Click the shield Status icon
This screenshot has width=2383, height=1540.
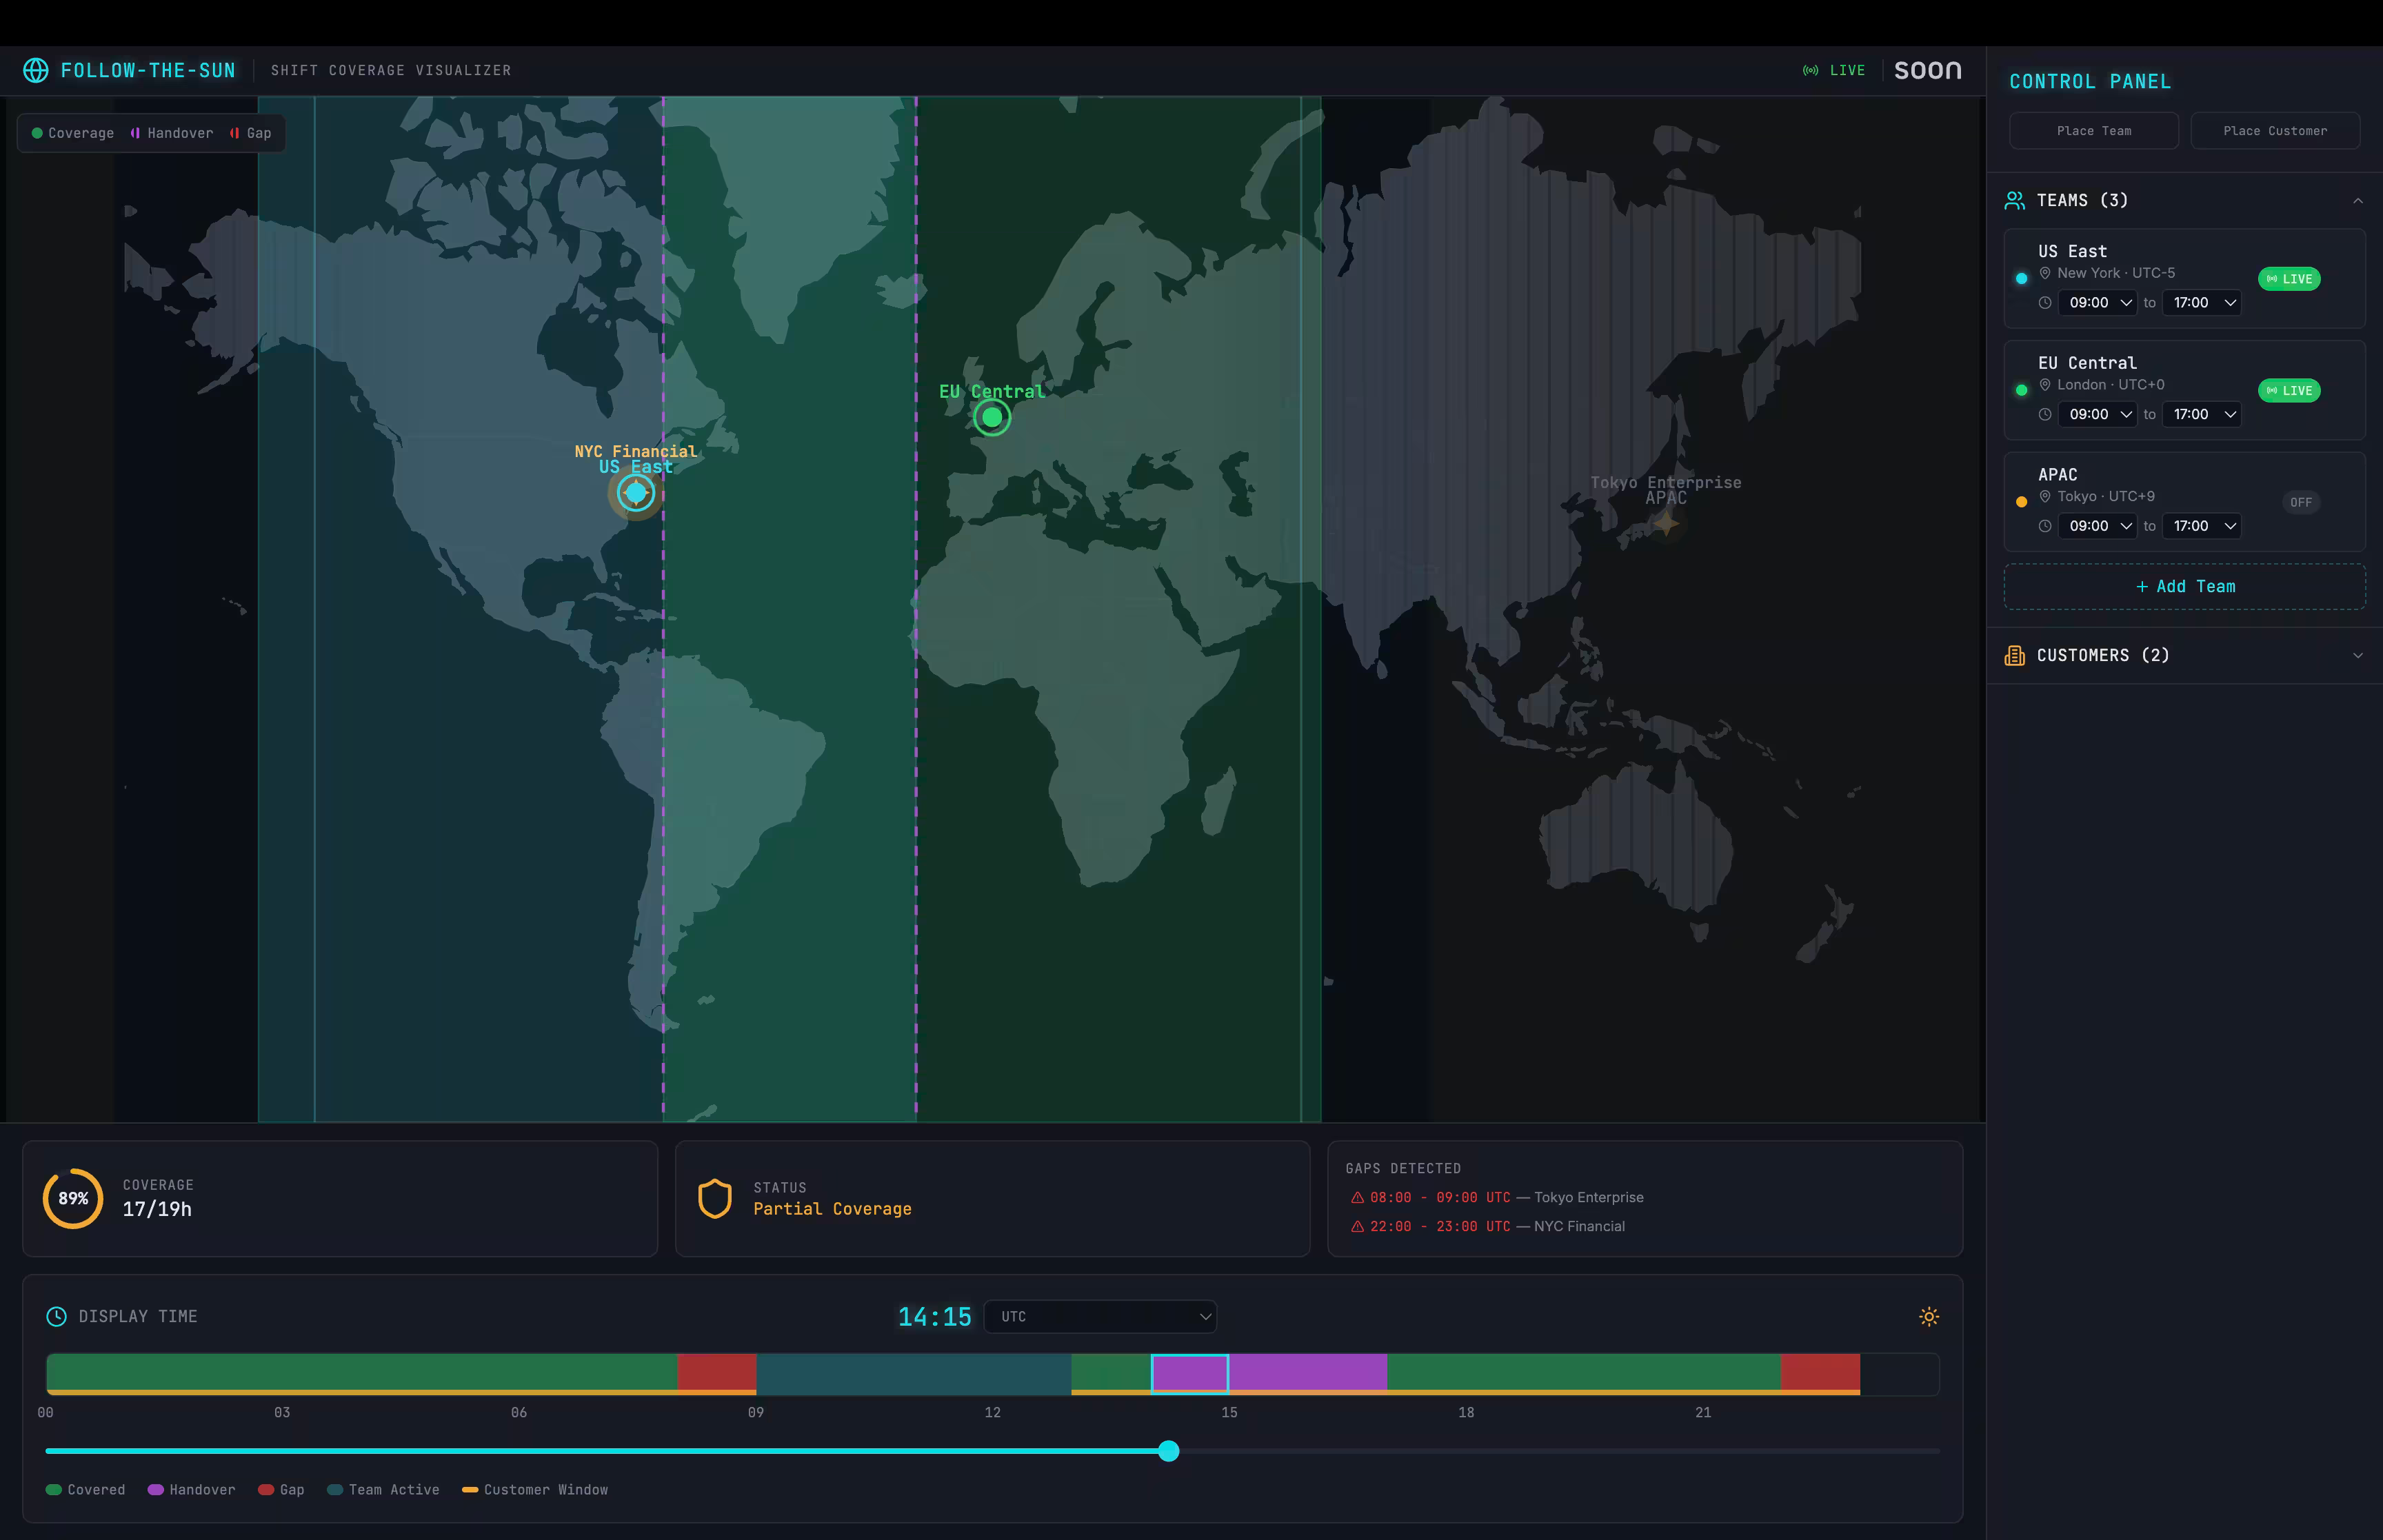(x=714, y=1198)
